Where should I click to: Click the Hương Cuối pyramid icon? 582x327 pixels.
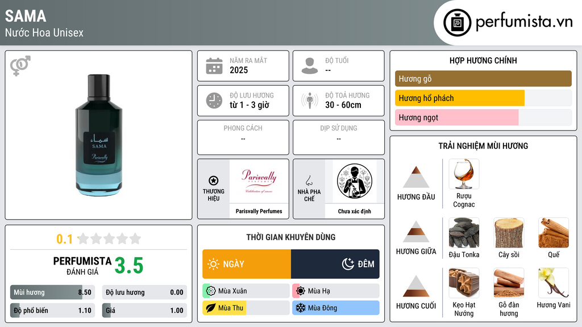tap(416, 286)
